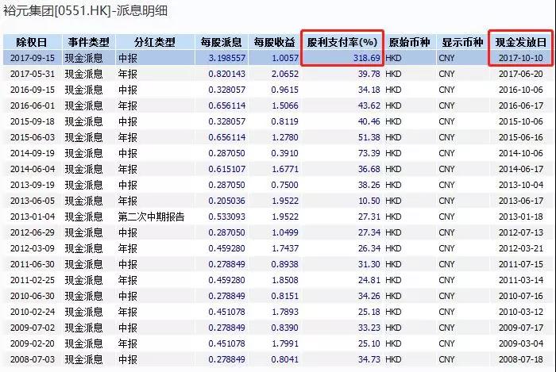Click the earnings value 2.0652
The width and height of the screenshot is (556, 372).
point(284,74)
